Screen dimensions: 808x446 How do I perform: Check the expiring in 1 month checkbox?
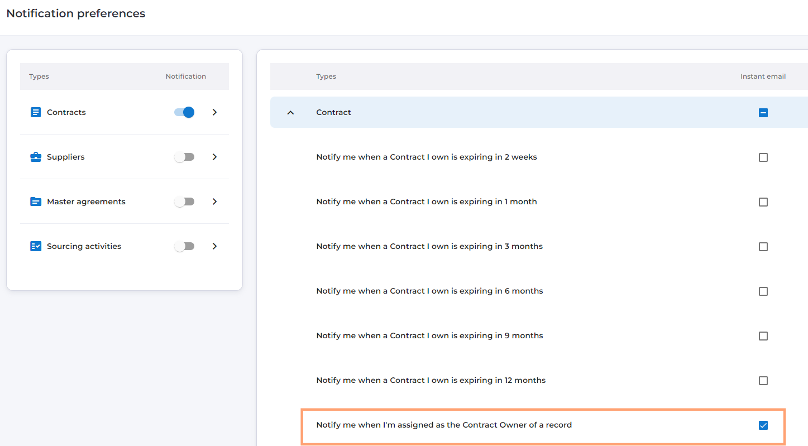coord(763,202)
